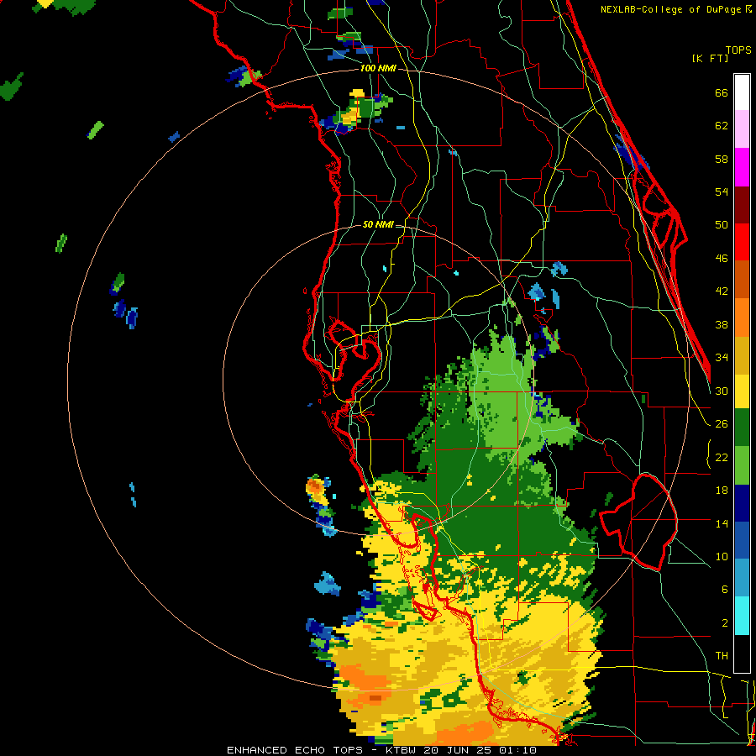Select the 54 legend value
The width and height of the screenshot is (756, 756).
pos(722,192)
